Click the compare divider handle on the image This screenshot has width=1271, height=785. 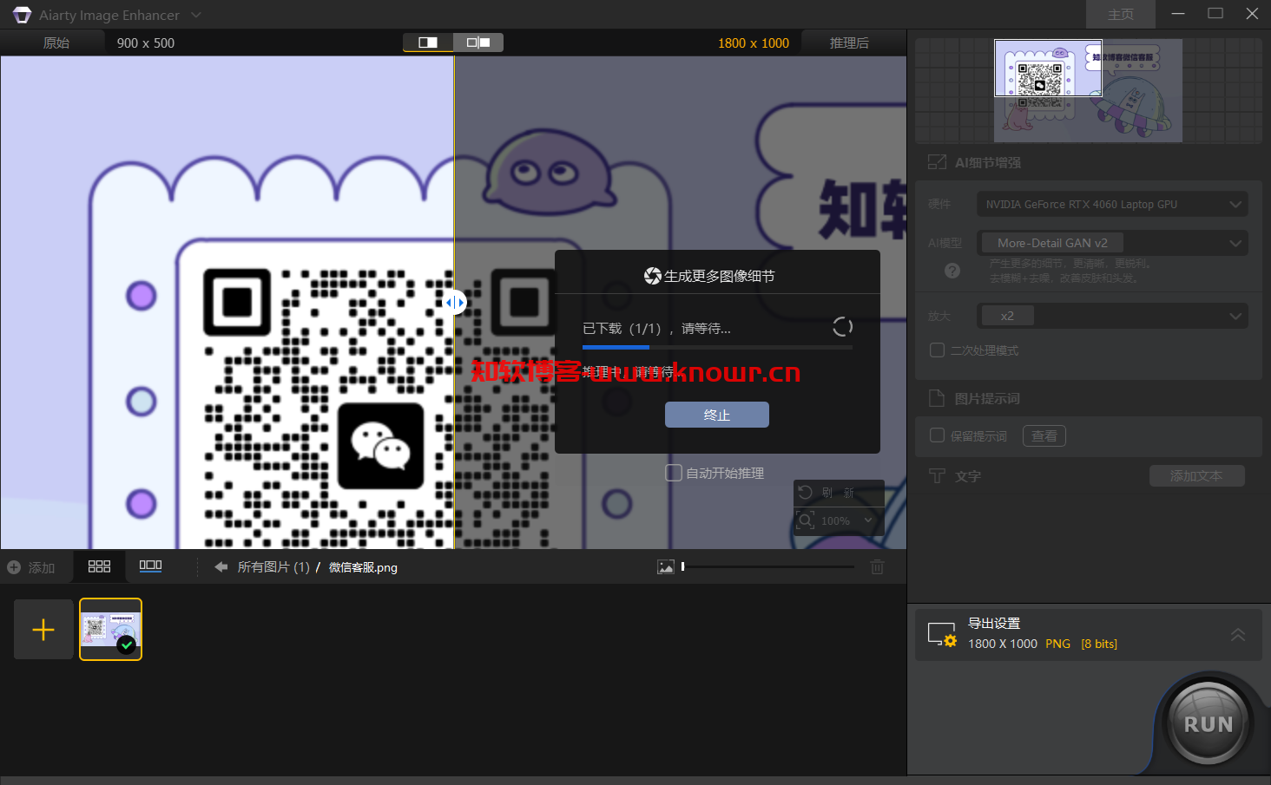pos(455,302)
